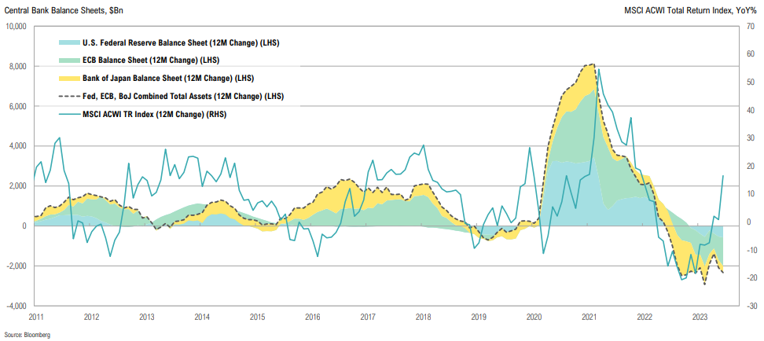This screenshot has width=764, height=341.
Task: Click the 10,000 label on the left axis
Action: 16,27
